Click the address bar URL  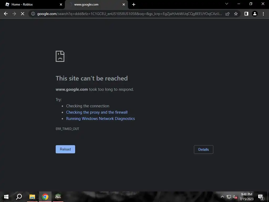point(129,14)
